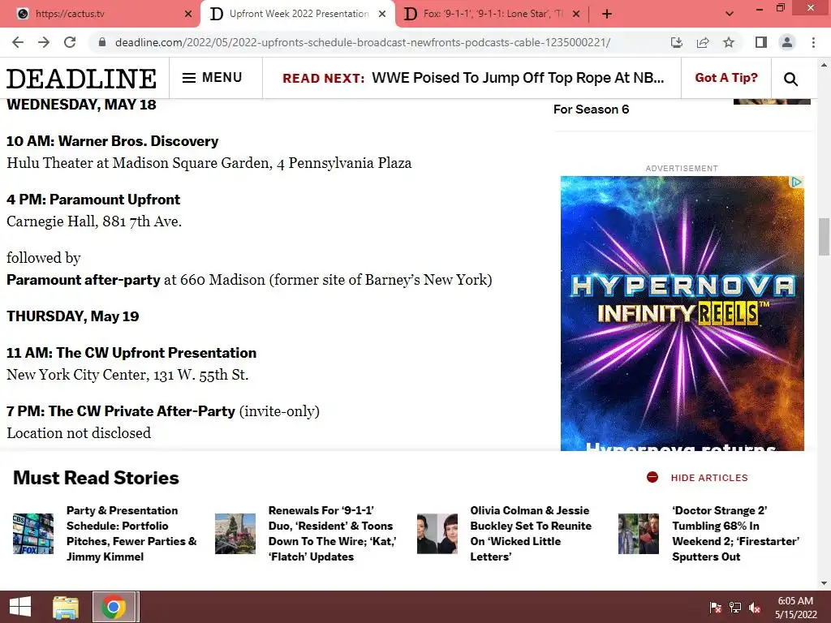Click '4 PM: Paramount Upfront' heading
This screenshot has width=831, height=623.
[93, 200]
